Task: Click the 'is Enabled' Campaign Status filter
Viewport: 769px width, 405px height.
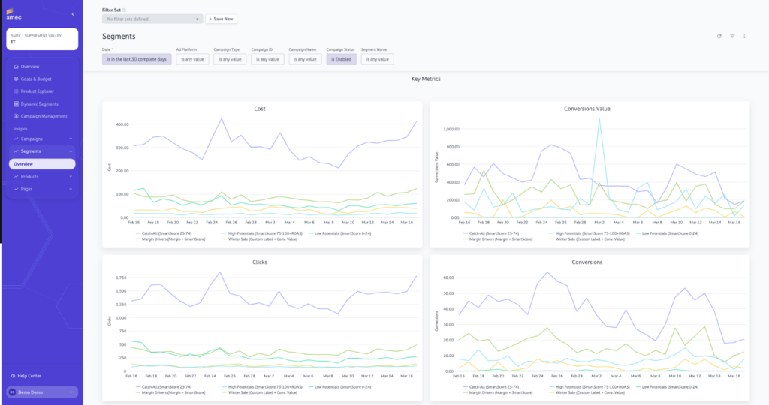Action: [342, 59]
